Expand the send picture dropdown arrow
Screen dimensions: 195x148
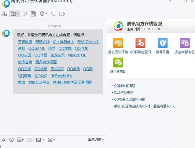(43, 140)
